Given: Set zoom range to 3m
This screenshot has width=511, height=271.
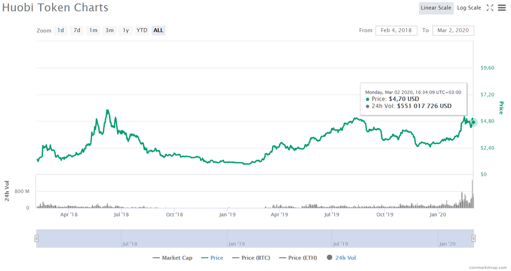Looking at the screenshot, I should (109, 30).
